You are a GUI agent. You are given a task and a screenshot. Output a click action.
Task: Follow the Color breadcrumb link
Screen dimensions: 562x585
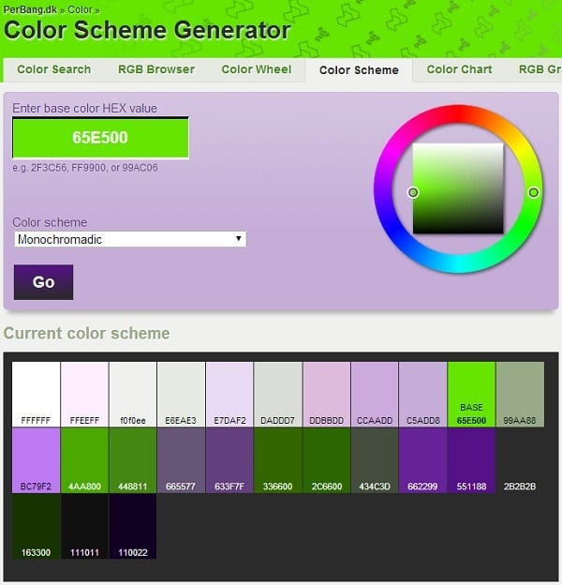[80, 9]
